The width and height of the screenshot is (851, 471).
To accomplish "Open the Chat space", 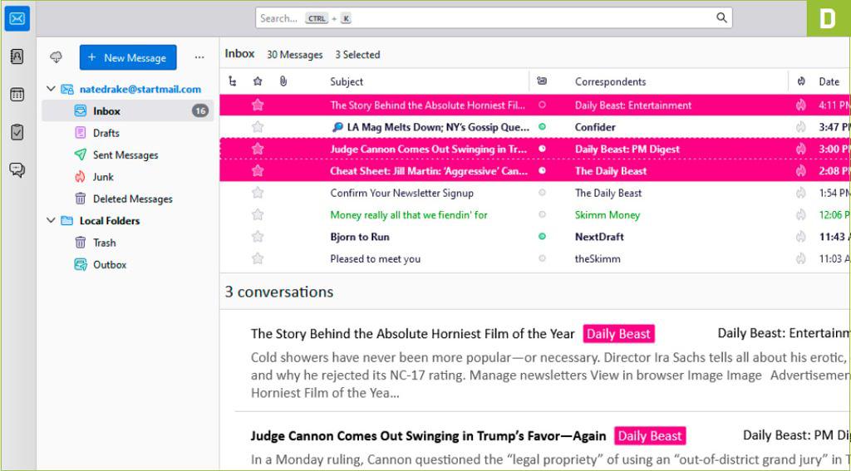I will [x=17, y=169].
